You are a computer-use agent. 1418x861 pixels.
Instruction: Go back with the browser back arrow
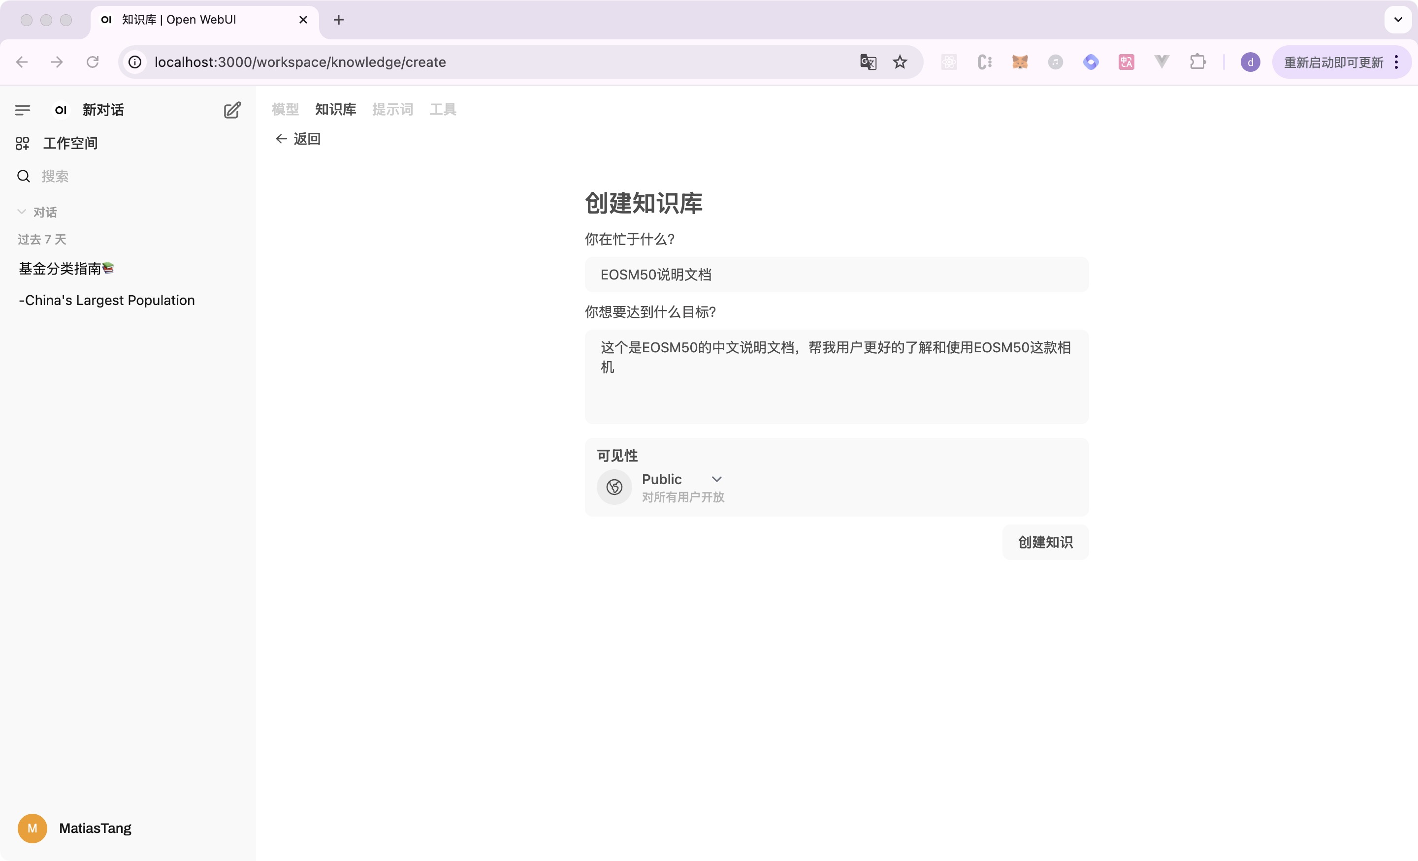coord(22,62)
